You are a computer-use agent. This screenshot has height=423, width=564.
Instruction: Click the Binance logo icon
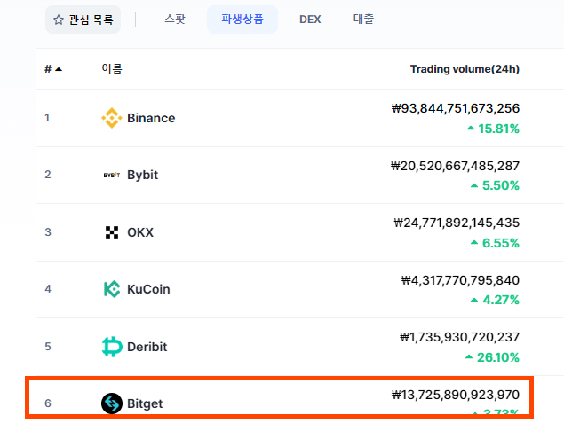click(112, 118)
